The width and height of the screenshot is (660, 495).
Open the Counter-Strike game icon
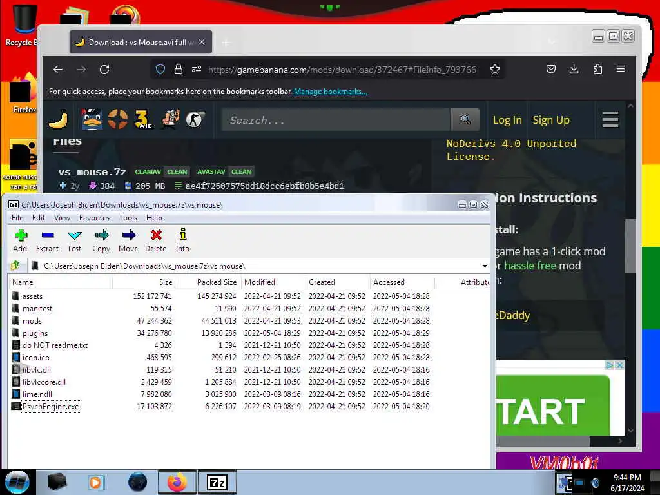pos(195,119)
